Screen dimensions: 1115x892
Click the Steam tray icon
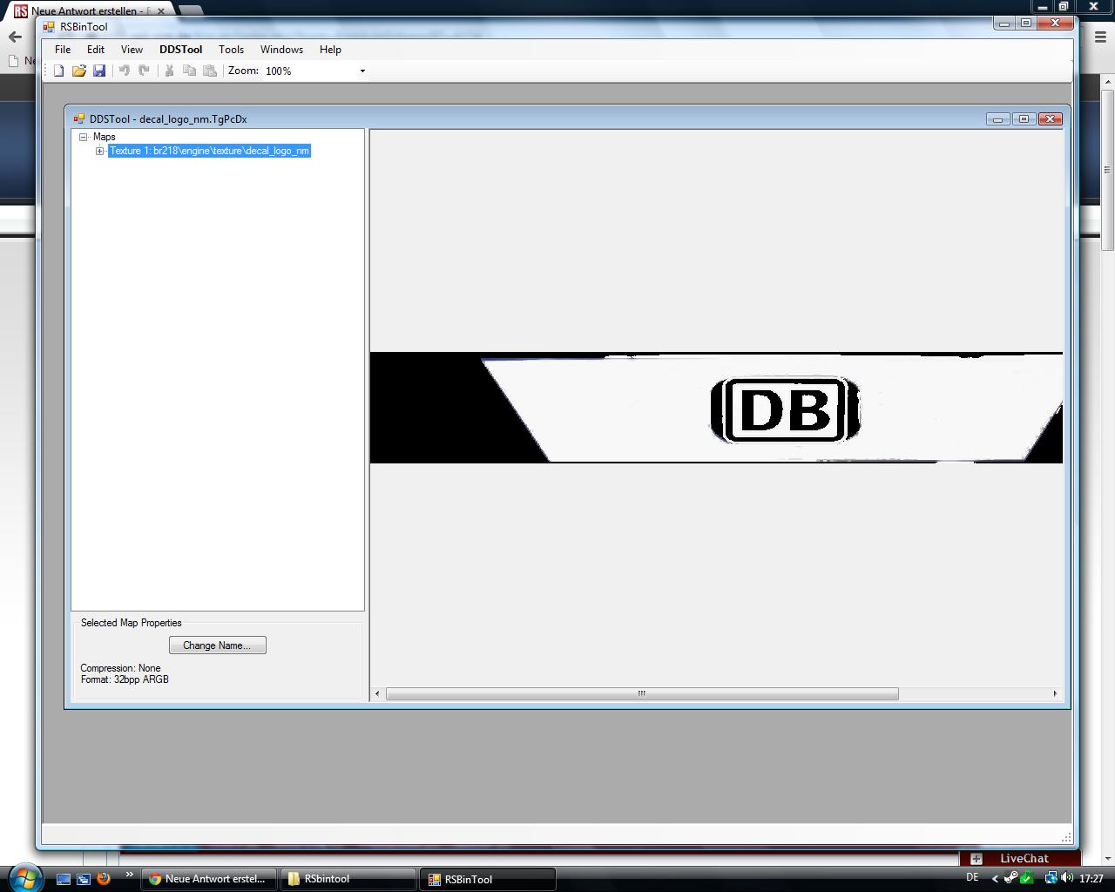1011,878
